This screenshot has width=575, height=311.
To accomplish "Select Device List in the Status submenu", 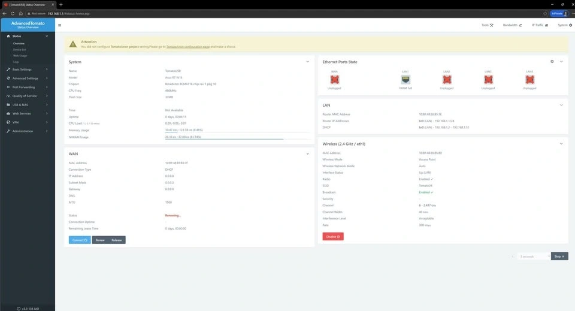I will pos(20,50).
